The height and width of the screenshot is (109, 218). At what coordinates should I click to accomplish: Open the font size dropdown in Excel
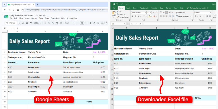pos(151,13)
